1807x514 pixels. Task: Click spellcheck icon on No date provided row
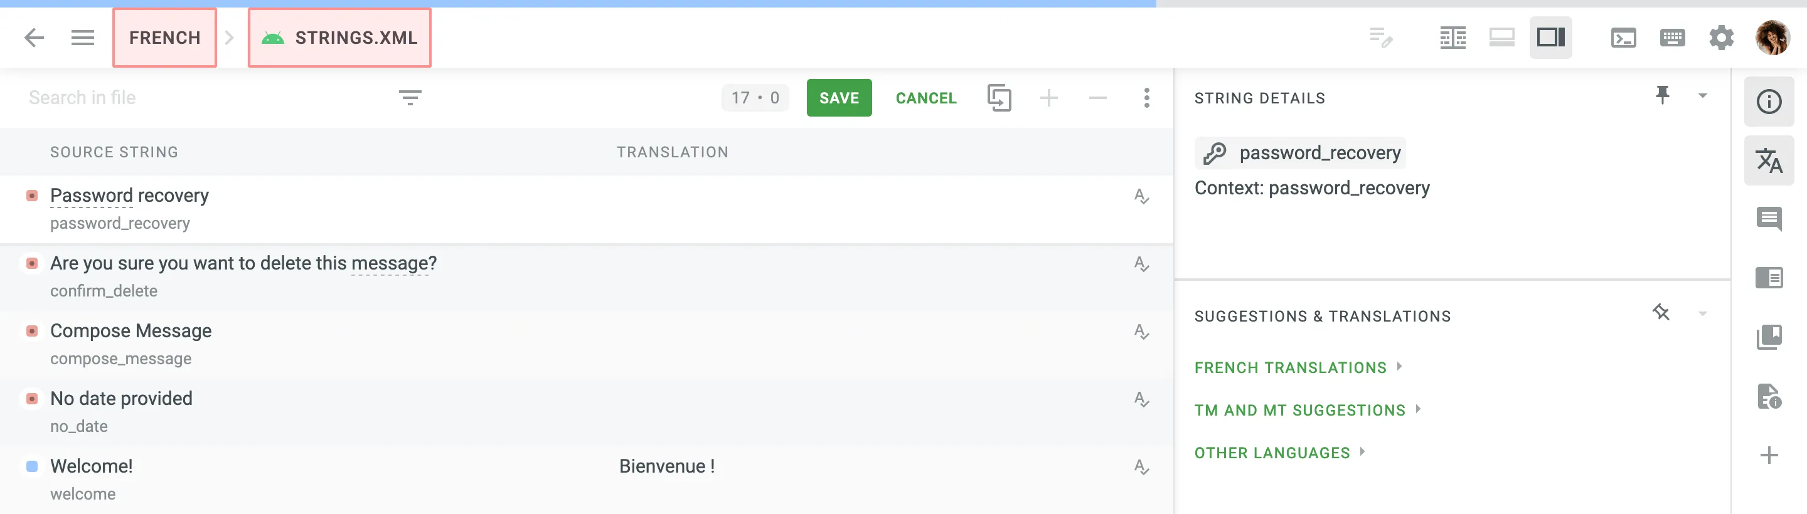[1141, 399]
